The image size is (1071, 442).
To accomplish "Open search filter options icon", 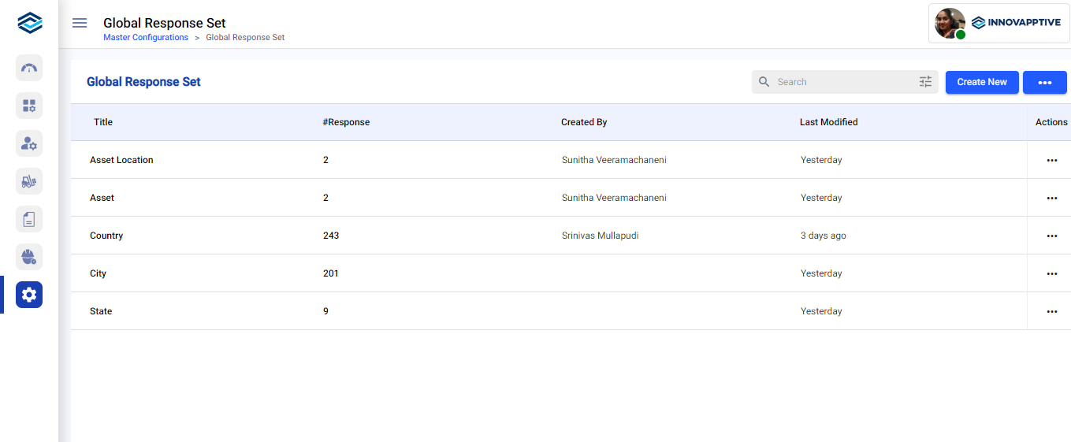I will [925, 82].
